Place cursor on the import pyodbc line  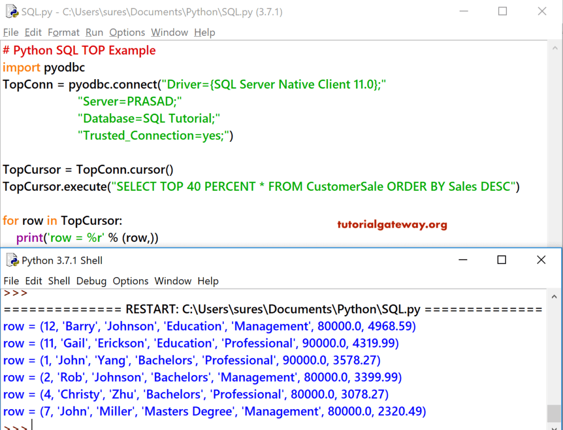coord(44,67)
